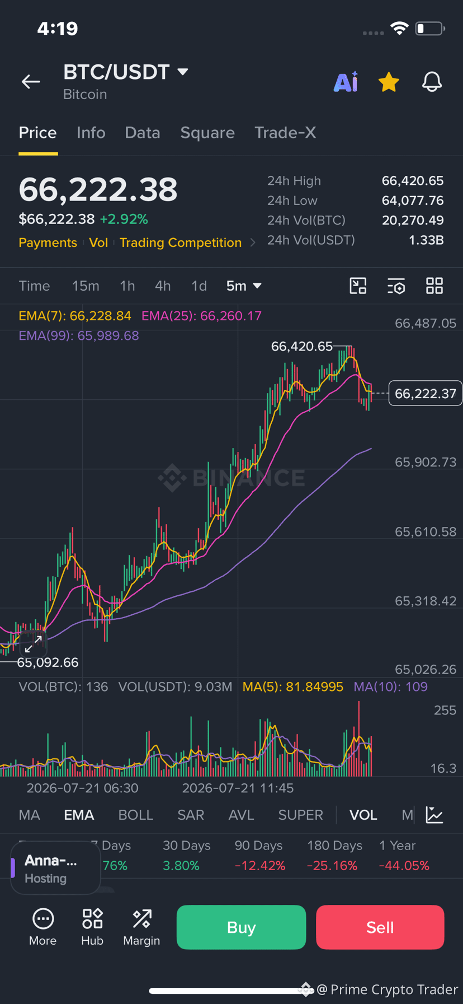Select the Time chart interval
Image resolution: width=463 pixels, height=1004 pixels.
coord(34,286)
